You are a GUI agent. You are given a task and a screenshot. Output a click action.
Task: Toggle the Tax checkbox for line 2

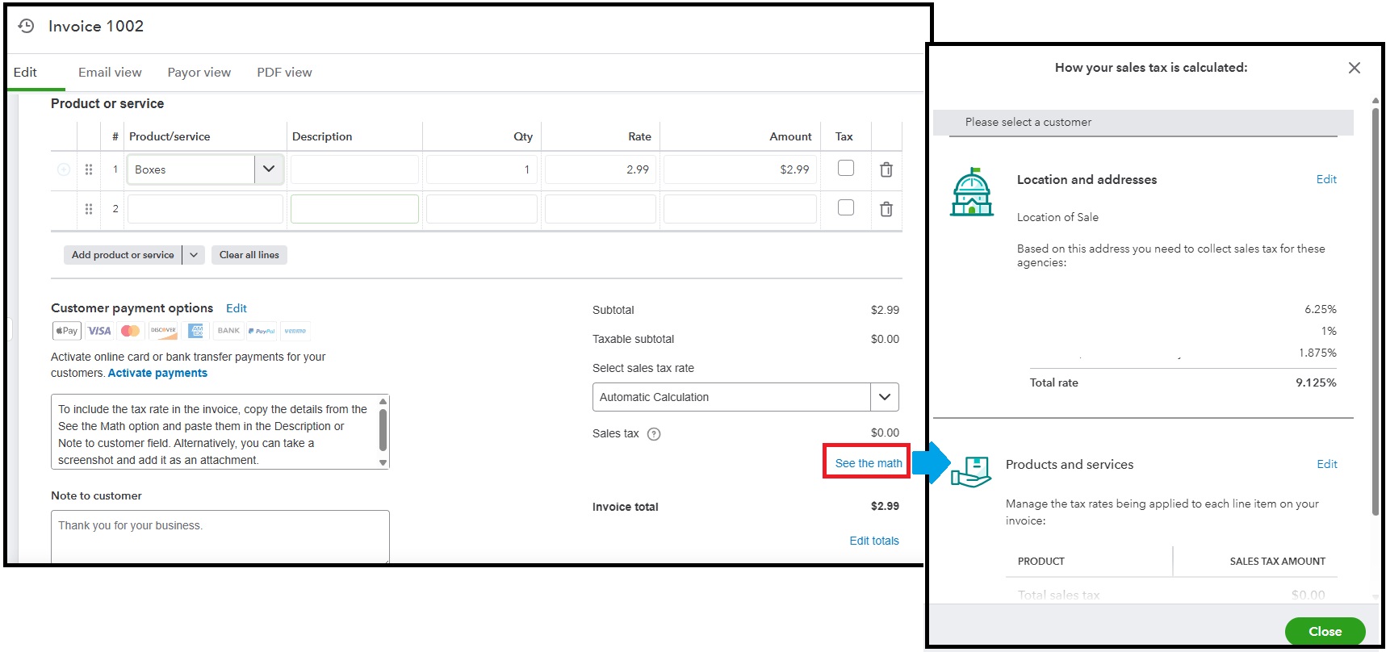point(846,207)
